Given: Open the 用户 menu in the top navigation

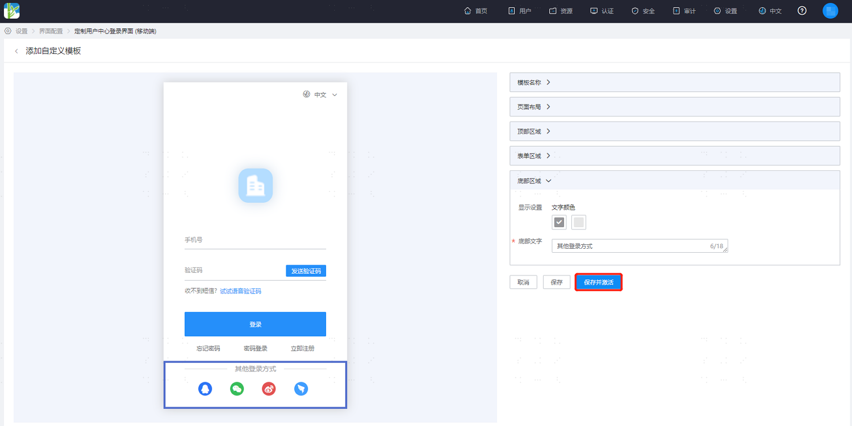Looking at the screenshot, I should (519, 11).
